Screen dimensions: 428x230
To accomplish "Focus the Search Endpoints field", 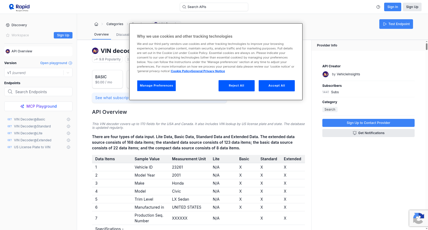I will (x=38, y=92).
